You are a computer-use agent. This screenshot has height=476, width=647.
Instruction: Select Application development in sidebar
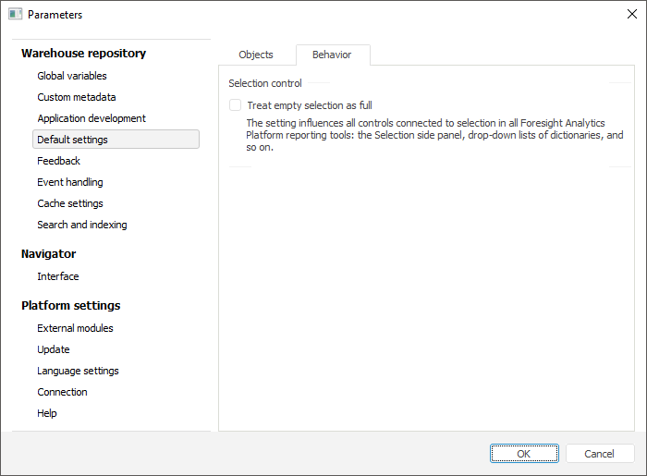92,118
